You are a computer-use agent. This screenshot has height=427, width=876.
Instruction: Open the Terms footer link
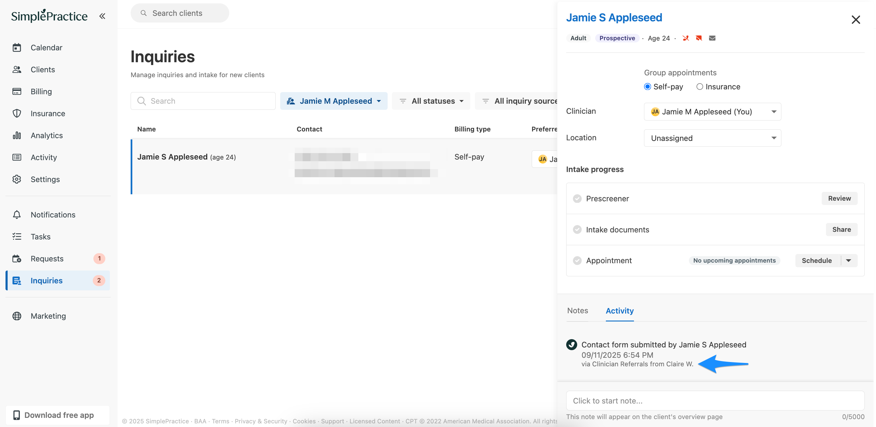220,421
